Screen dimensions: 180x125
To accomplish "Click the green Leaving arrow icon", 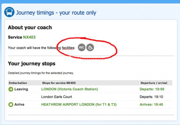I will click(x=11, y=89).
